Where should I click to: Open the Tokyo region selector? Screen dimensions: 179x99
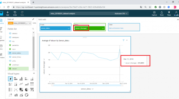(169, 13)
